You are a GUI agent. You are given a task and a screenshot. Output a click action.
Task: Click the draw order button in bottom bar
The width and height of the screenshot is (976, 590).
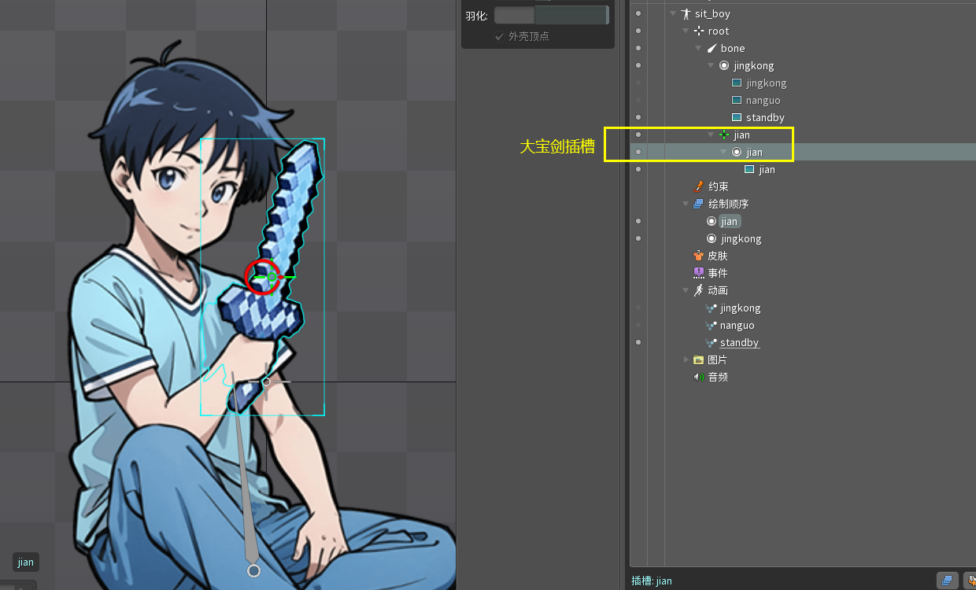coord(947,581)
